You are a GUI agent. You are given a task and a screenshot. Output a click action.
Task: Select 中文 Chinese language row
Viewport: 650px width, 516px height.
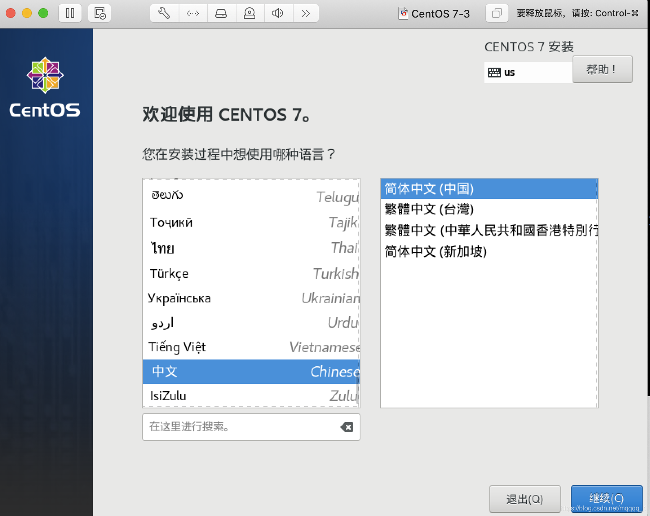(251, 371)
